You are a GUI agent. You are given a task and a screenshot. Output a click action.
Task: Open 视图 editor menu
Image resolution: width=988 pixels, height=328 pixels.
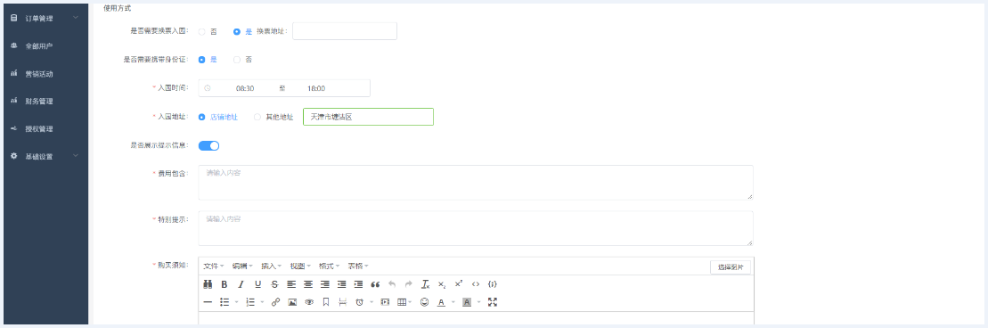pyautogui.click(x=300, y=266)
